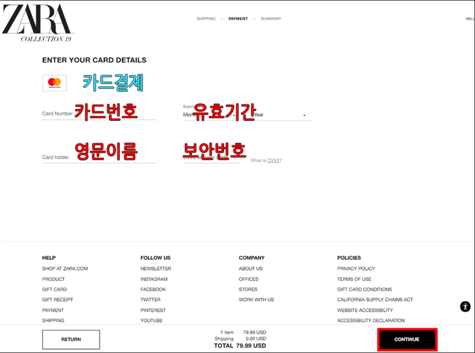
Task: Open FACEBOOK link
Action: point(153,289)
